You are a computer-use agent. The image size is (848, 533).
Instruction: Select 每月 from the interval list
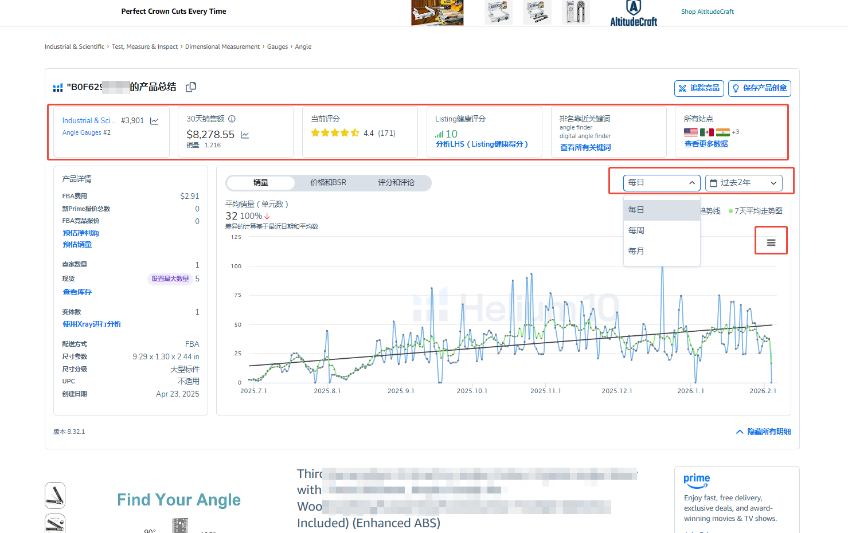tap(636, 251)
